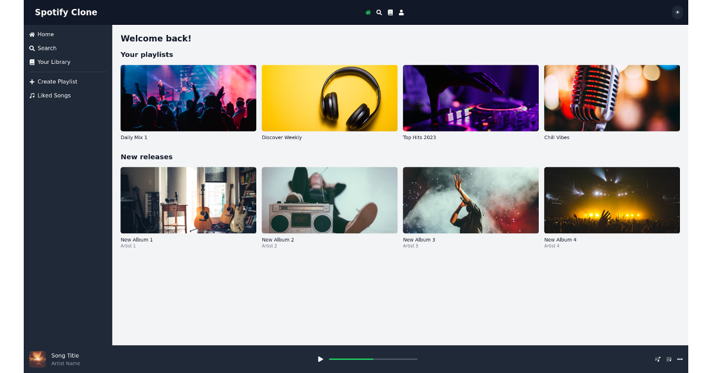Open Chill Vibes playlist card
The image size is (712, 373).
(612, 98)
